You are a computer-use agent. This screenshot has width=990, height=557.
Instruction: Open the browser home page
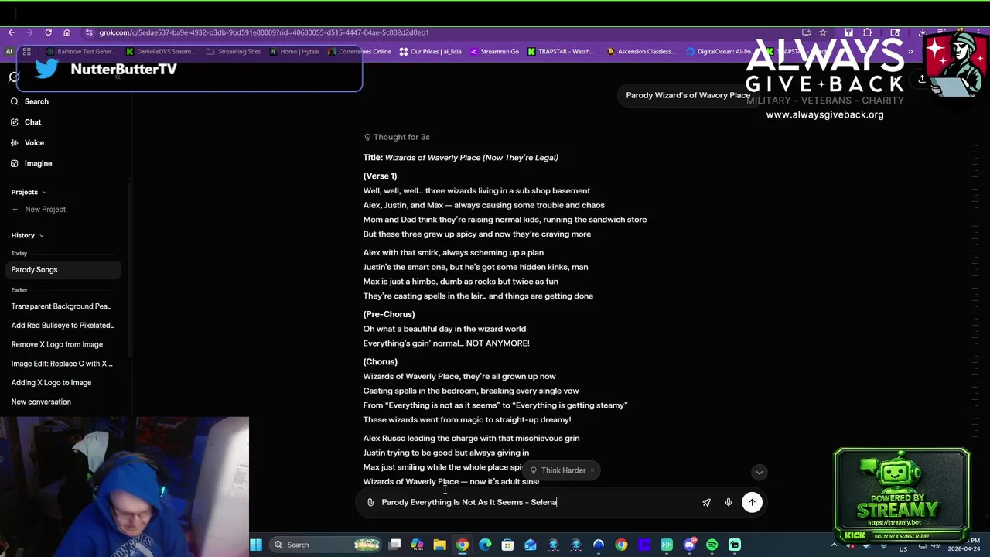tap(67, 32)
